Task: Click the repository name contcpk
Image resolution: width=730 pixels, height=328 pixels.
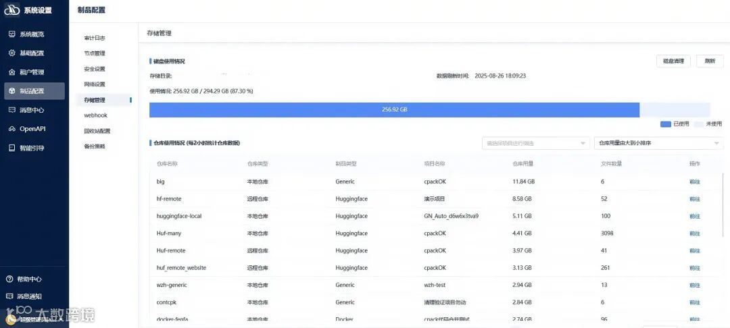Action: click(167, 302)
